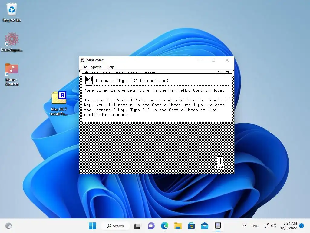
Task: Click the volume speaker tray icon
Action: pyautogui.click(x=274, y=226)
